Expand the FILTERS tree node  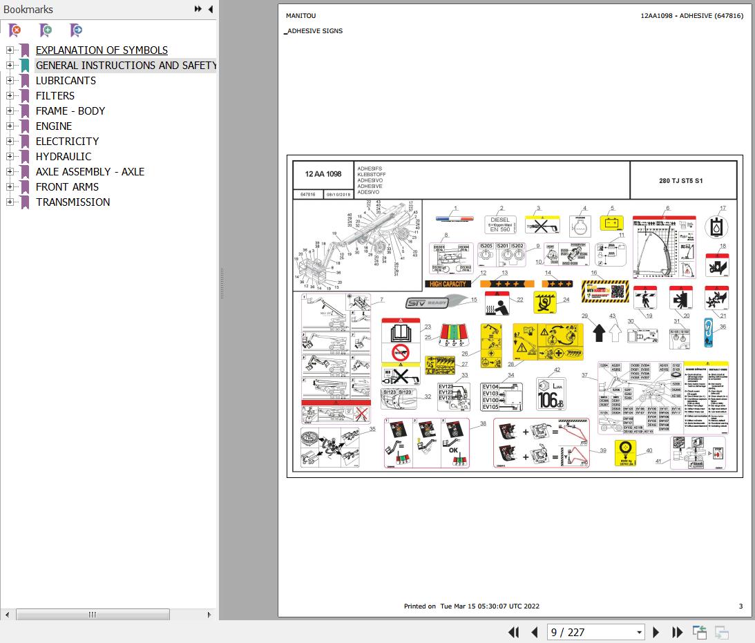pyautogui.click(x=10, y=95)
